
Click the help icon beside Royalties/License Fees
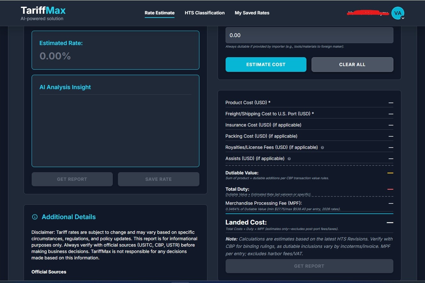coord(322,147)
